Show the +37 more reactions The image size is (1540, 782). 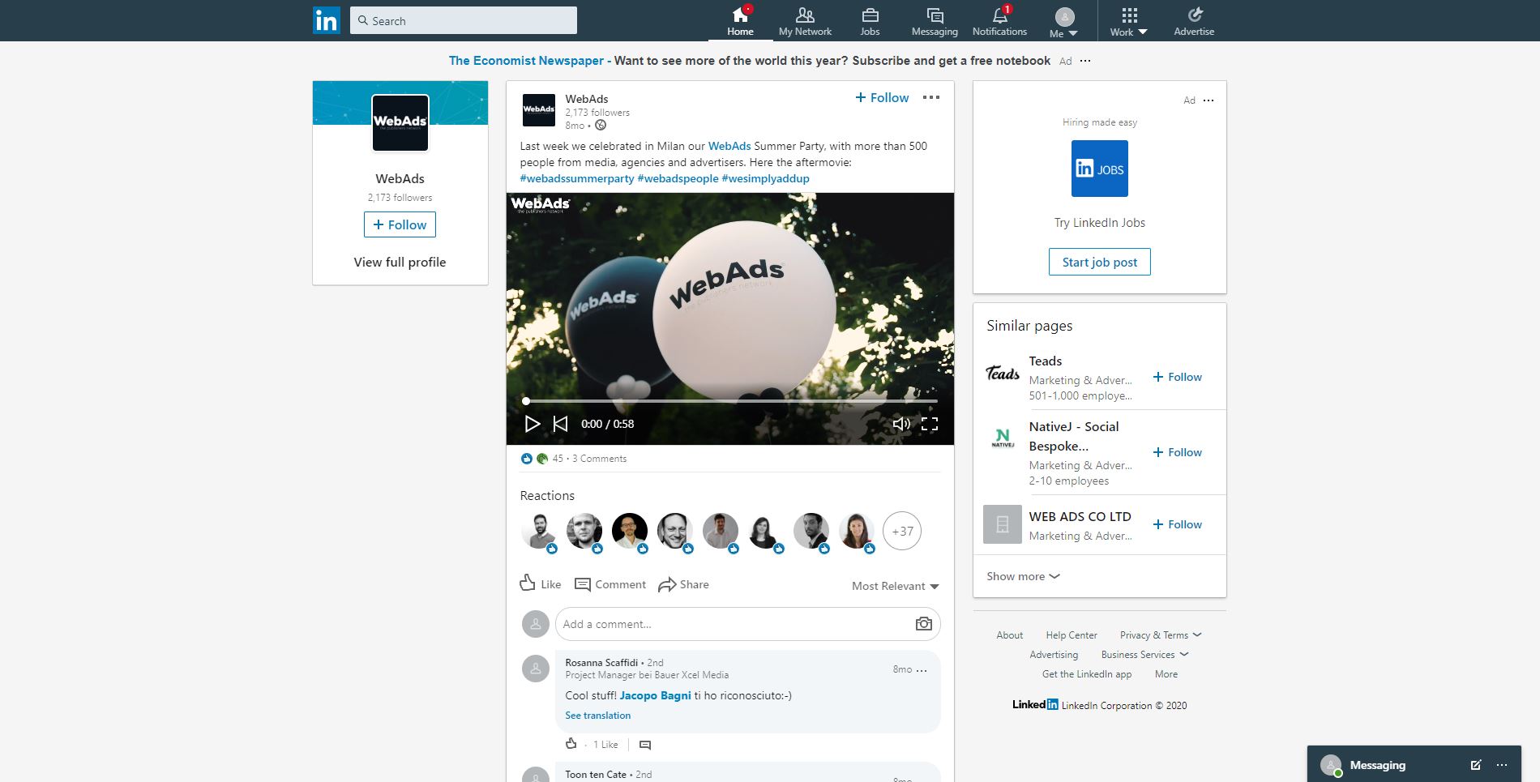(x=902, y=532)
